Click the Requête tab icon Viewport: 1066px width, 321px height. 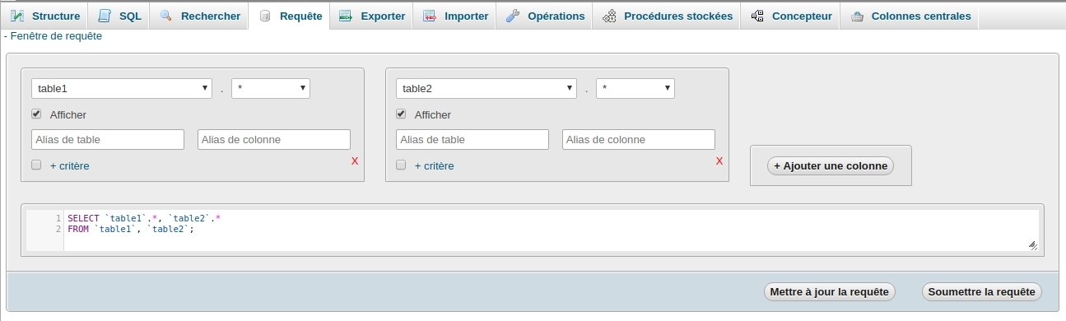pyautogui.click(x=265, y=16)
